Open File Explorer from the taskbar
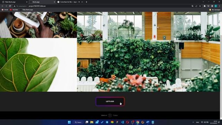 (x=92, y=122)
